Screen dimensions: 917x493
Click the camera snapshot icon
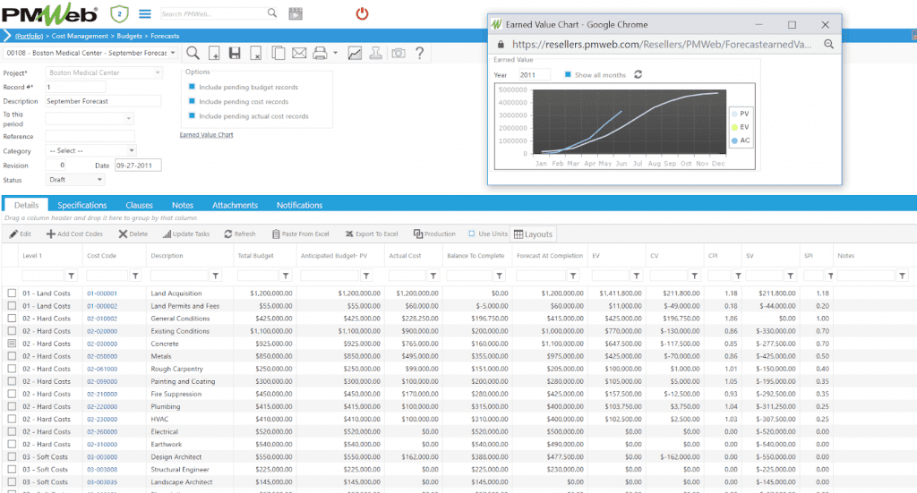point(398,54)
